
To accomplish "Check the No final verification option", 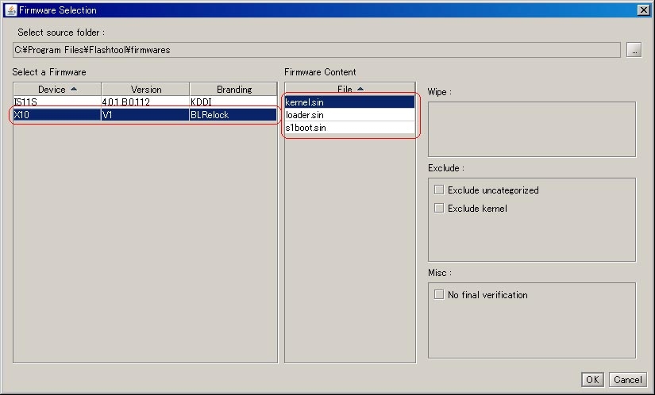I will click(x=439, y=295).
